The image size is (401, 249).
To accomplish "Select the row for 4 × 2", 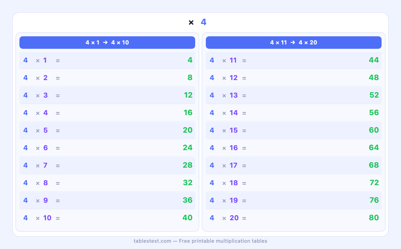I will 107,78.
